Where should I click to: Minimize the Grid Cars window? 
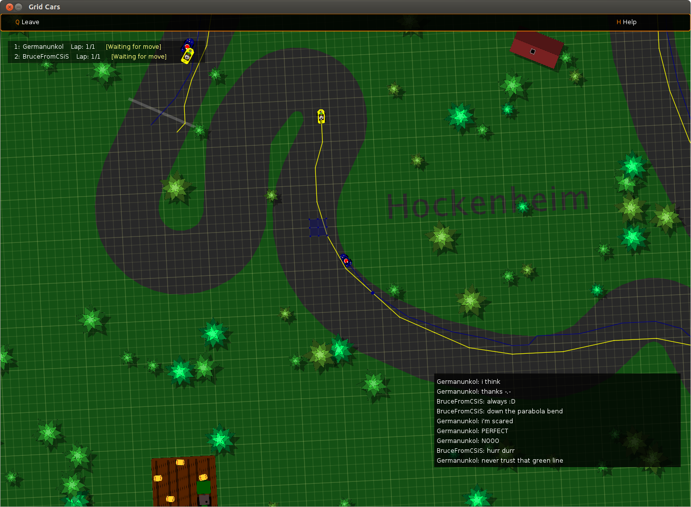tap(19, 7)
